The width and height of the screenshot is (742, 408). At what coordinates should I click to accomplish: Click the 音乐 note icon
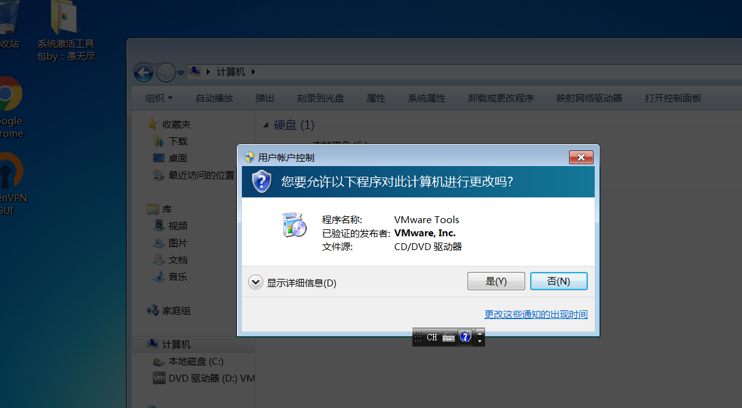(x=159, y=276)
